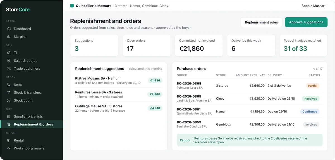This screenshot has width=335, height=160.
Task: Click the Gembloux store cell
Action: (x=223, y=124)
